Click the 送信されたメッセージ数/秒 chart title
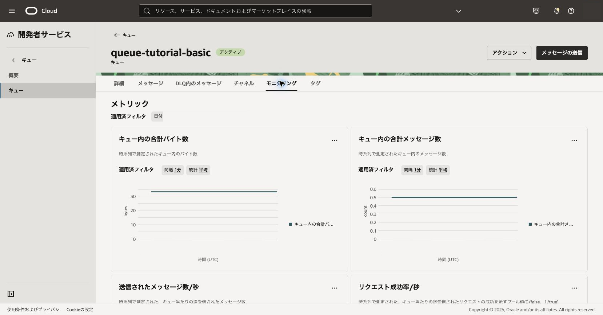 pyautogui.click(x=159, y=287)
